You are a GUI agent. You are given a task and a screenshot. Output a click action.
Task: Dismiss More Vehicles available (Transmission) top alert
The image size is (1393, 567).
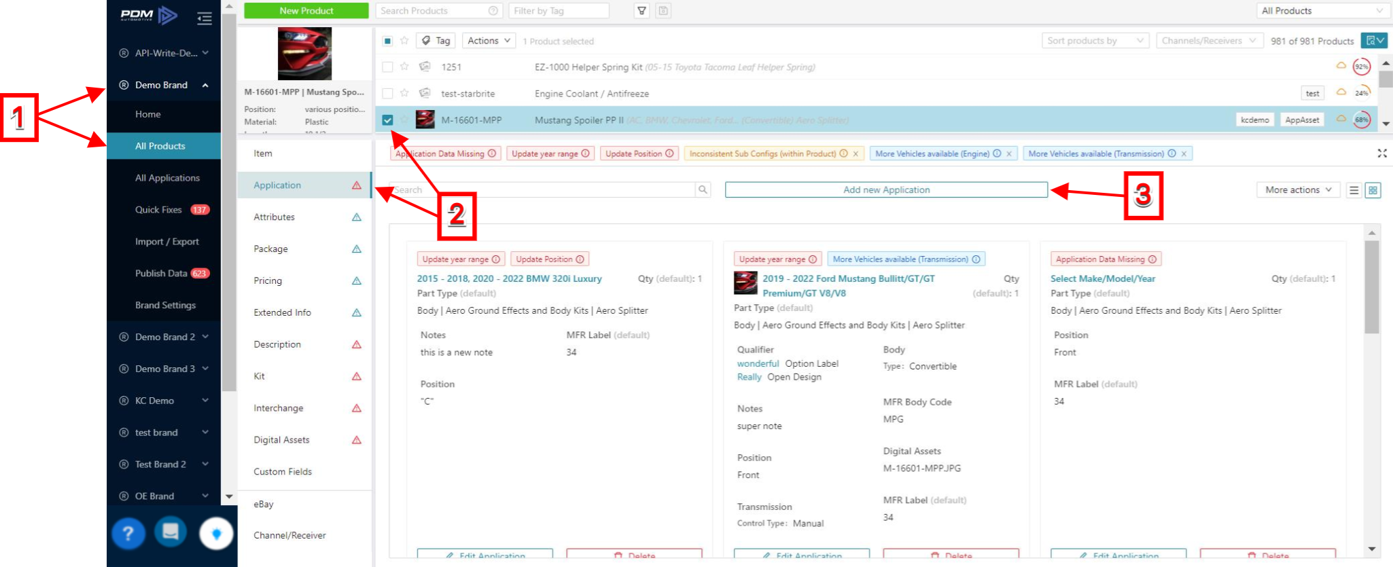pos(1184,154)
